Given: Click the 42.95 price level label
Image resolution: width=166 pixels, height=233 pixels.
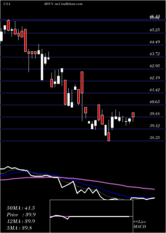Looking at the screenshot, I should click(155, 66).
